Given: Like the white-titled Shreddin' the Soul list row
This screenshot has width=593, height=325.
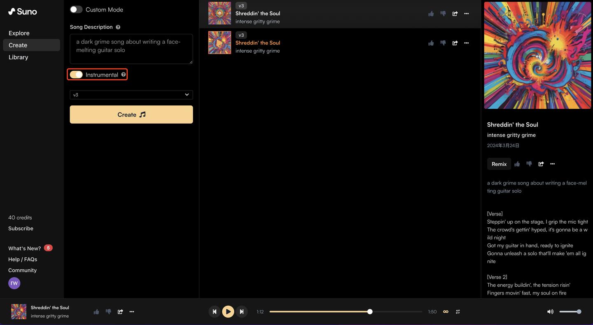Looking at the screenshot, I should coord(431,14).
